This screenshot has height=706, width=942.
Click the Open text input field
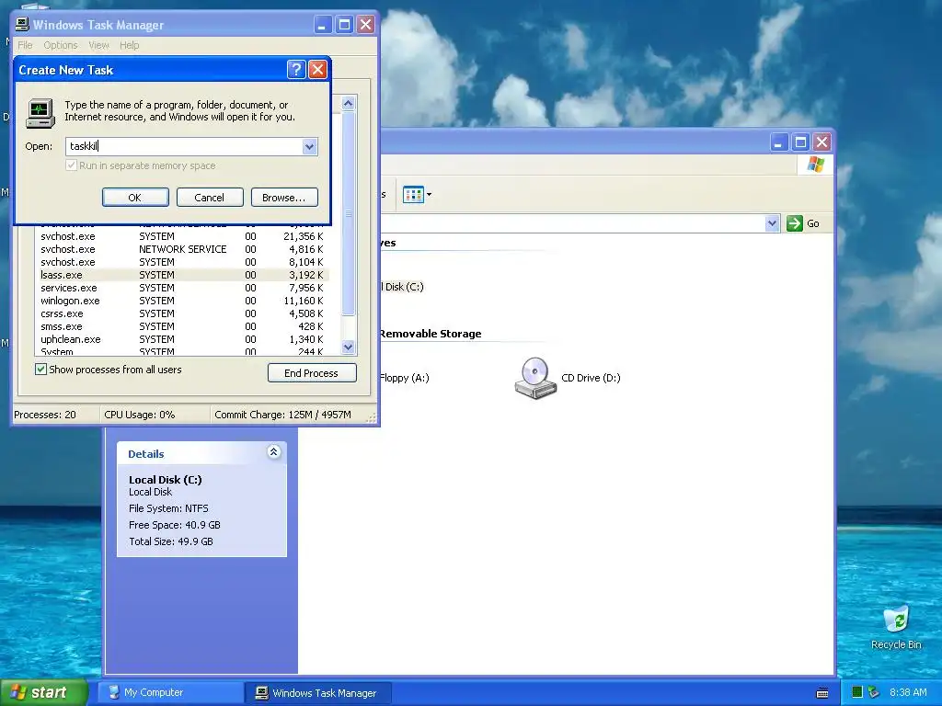click(183, 146)
